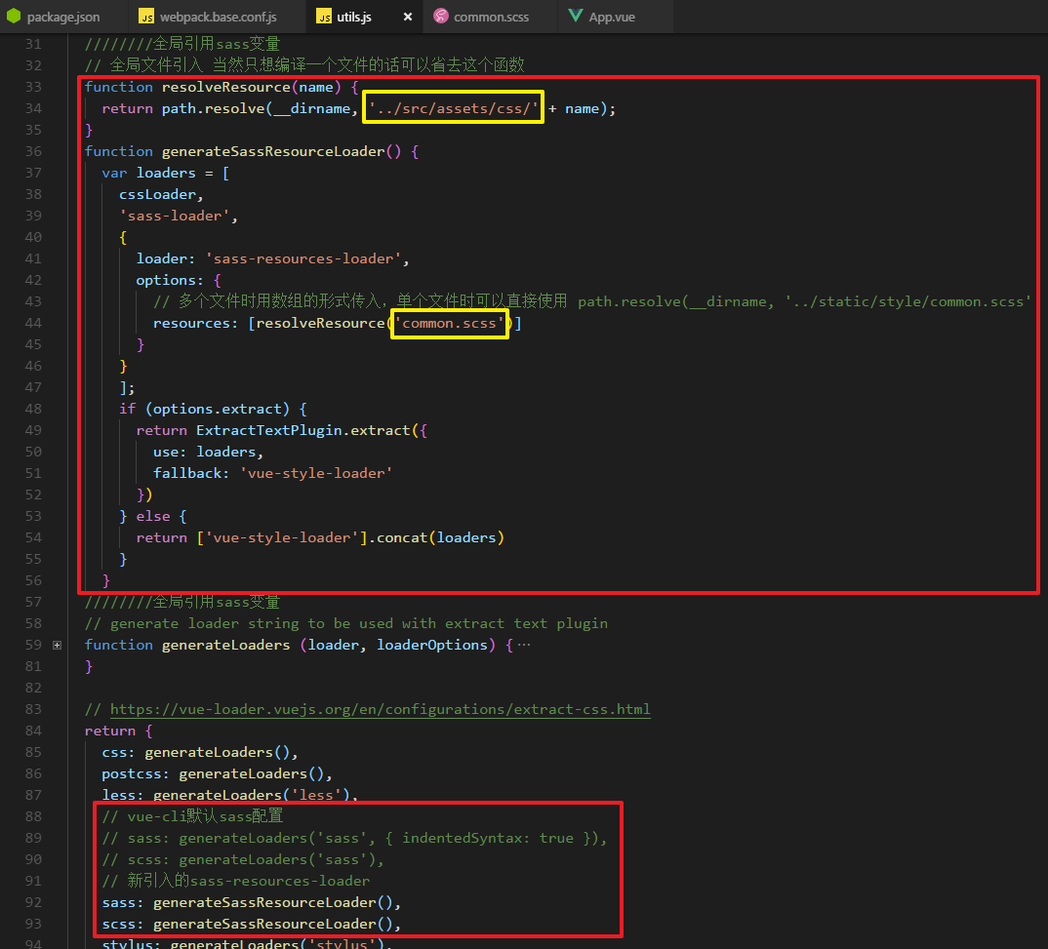This screenshot has width=1048, height=949.
Task: Click the 'css: generateLoaders()' line 85
Action: click(x=200, y=752)
